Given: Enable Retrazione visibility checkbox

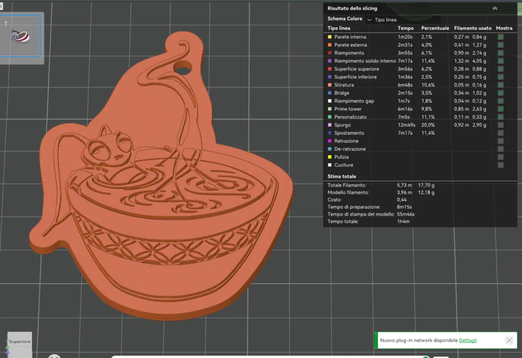Looking at the screenshot, I should coord(501,141).
